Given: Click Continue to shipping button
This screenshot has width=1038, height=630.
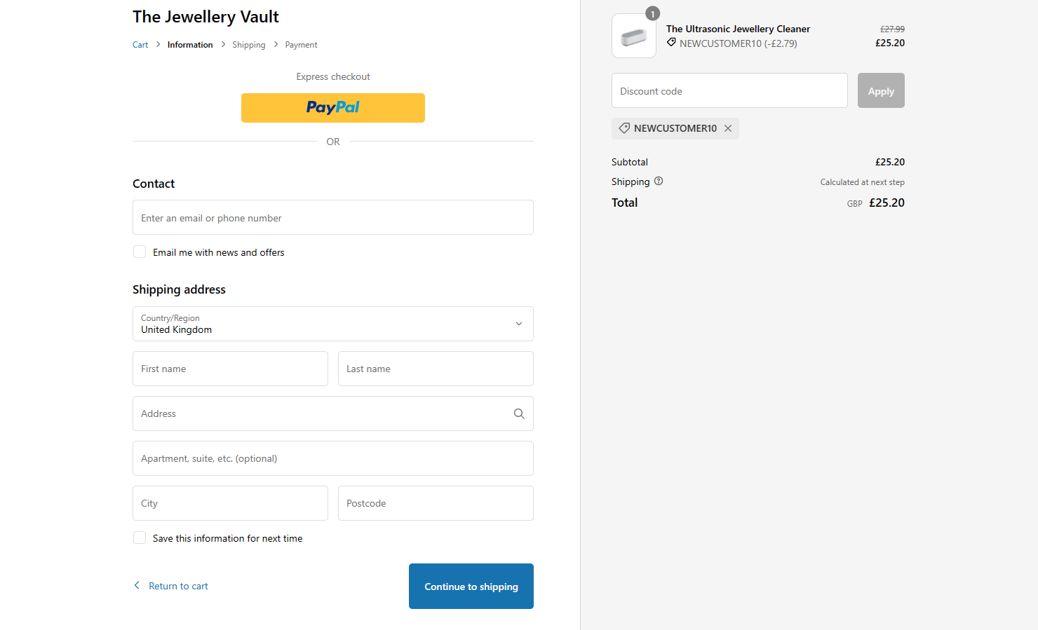Looking at the screenshot, I should (x=471, y=587).
